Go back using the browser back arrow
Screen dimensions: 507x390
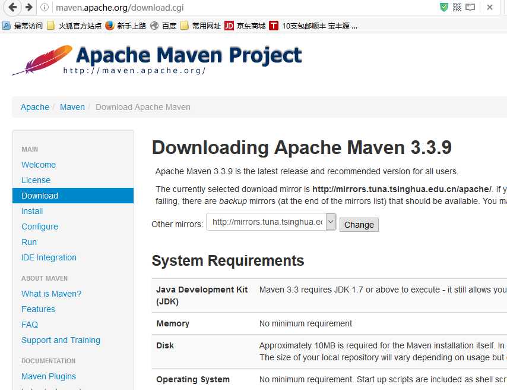12,7
